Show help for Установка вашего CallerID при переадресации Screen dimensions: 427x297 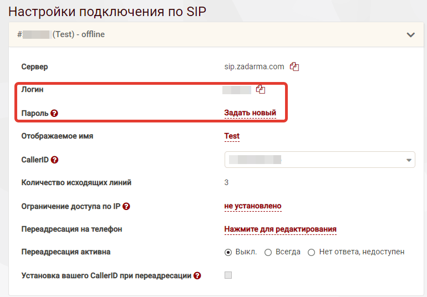197,276
